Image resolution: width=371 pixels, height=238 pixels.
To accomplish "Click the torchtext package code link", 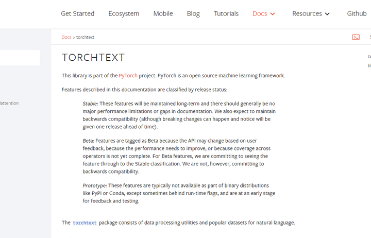I will tap(85, 223).
